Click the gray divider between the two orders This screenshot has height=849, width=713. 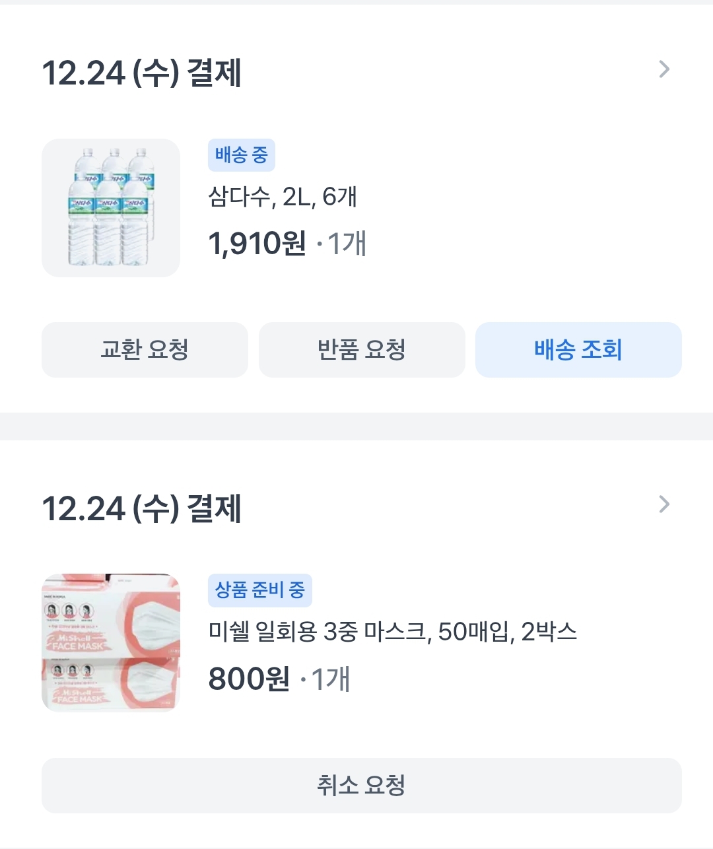click(x=356, y=426)
